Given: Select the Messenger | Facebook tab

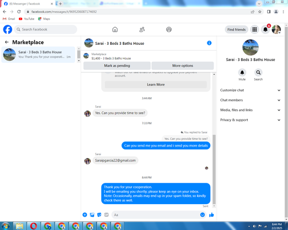Looking at the screenshot, I should pos(28,3).
